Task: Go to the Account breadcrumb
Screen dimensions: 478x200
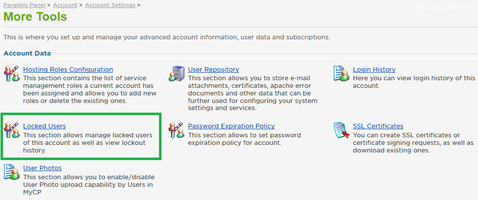Action: click(x=65, y=5)
